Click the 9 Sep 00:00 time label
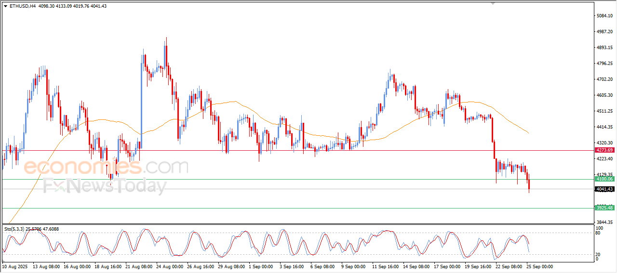 pos(353,266)
